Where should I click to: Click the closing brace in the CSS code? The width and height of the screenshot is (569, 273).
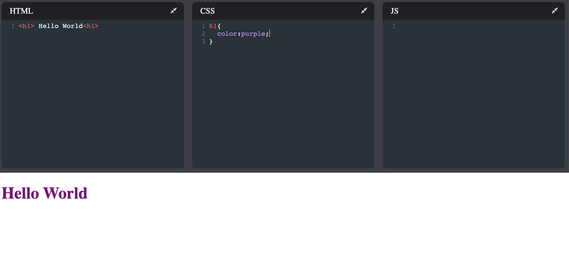[x=211, y=41]
